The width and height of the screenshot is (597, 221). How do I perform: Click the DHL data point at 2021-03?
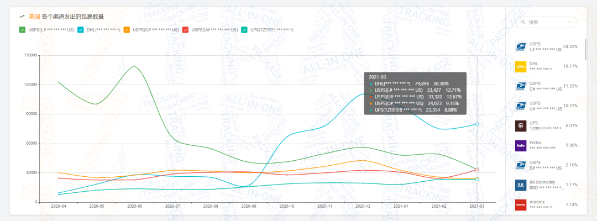(x=477, y=124)
